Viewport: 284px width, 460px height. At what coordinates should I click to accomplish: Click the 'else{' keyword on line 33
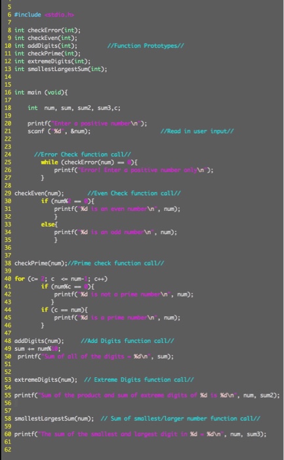(49, 225)
